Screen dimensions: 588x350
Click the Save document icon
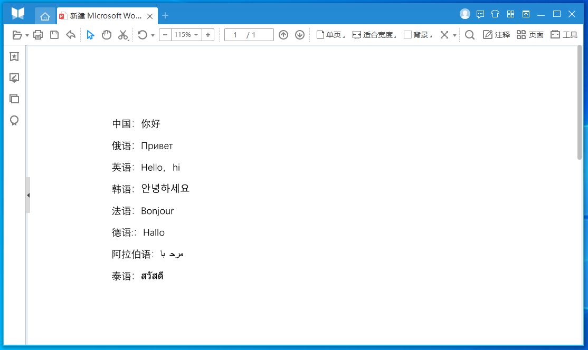pos(54,34)
